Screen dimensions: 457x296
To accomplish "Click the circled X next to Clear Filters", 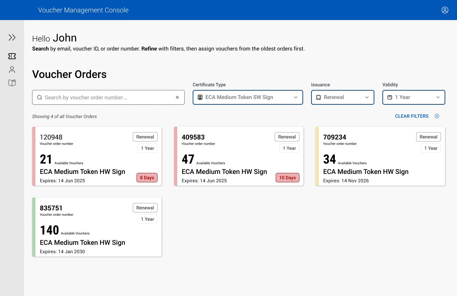I will pyautogui.click(x=437, y=116).
